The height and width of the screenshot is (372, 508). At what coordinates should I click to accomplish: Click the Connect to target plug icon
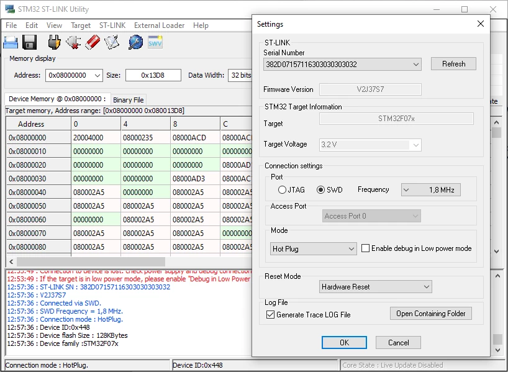(54, 42)
